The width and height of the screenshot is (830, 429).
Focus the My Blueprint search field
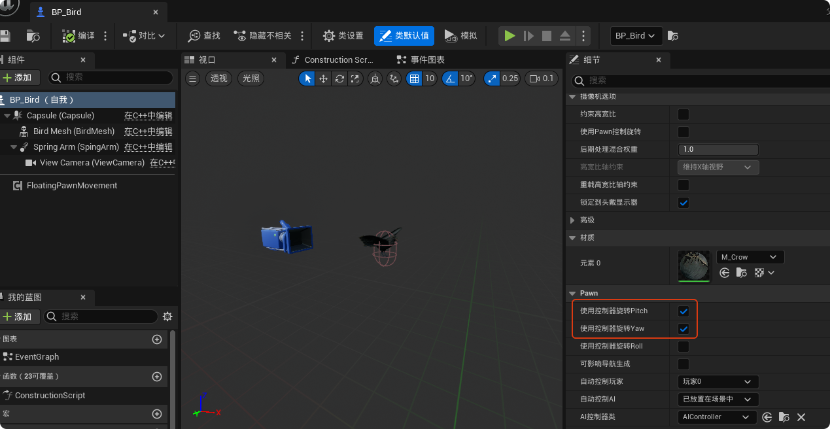(x=101, y=317)
